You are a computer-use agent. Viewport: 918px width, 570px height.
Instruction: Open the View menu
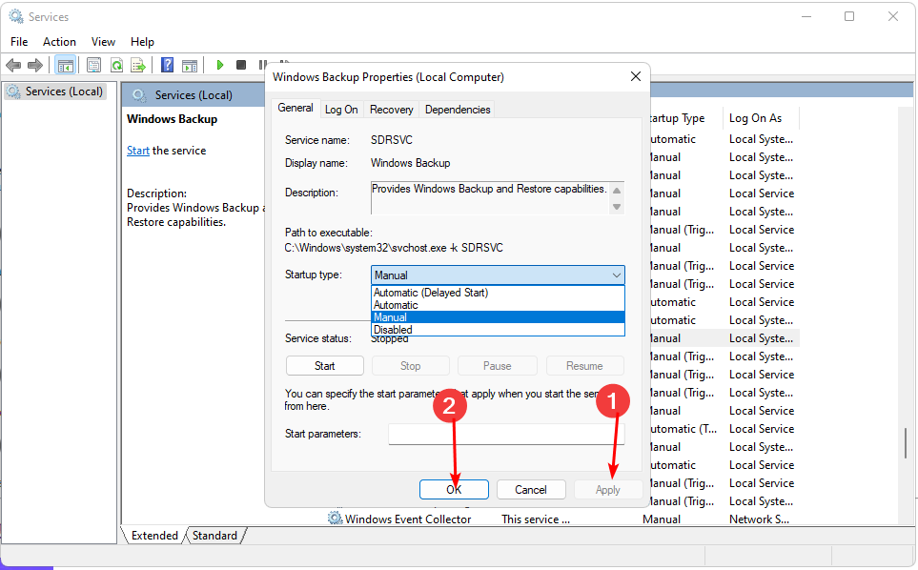coord(103,42)
